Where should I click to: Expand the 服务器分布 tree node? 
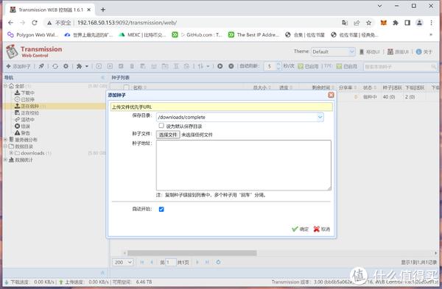click(x=5, y=140)
